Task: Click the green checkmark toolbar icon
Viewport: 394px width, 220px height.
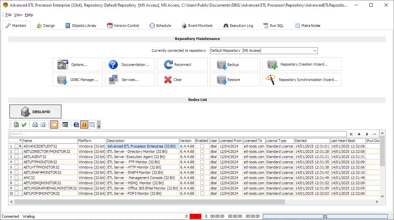Action: click(24, 125)
